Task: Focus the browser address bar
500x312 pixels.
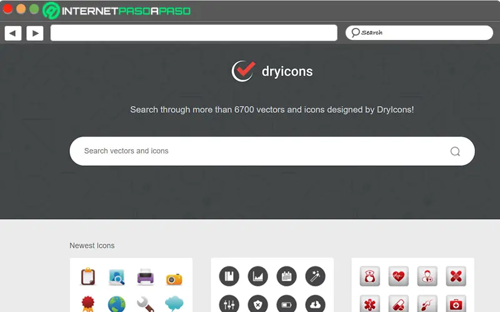Action: tap(194, 33)
